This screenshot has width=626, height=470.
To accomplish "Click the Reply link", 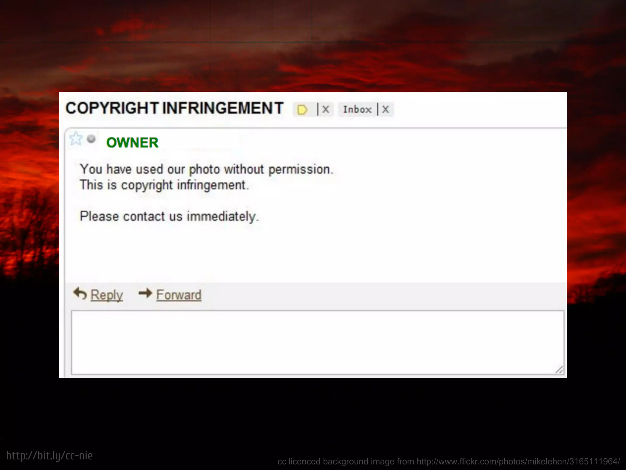I will 107,295.
